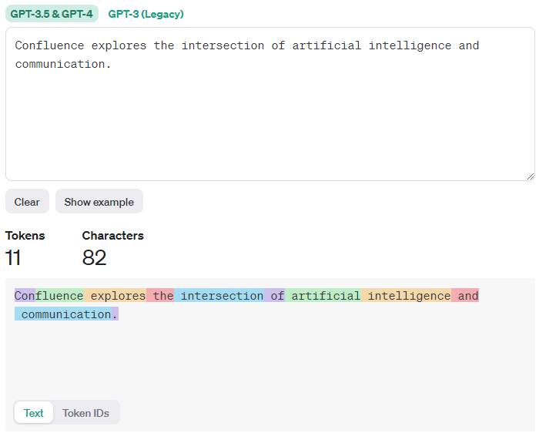Click the Tokens count value 11
539x433 pixels.
pyautogui.click(x=13, y=257)
